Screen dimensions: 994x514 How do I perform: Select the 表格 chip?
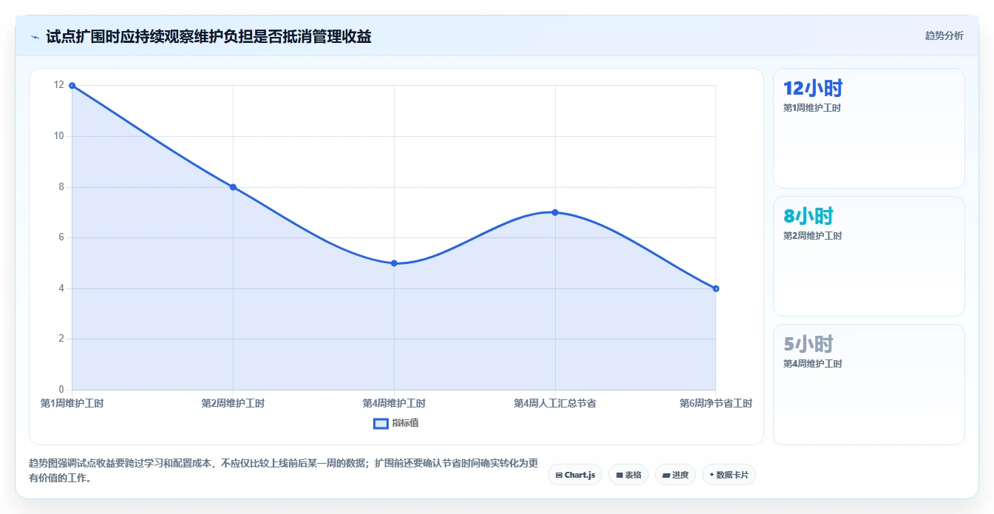pos(628,475)
